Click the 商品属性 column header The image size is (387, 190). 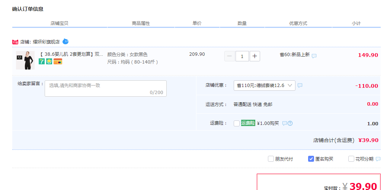click(141, 23)
